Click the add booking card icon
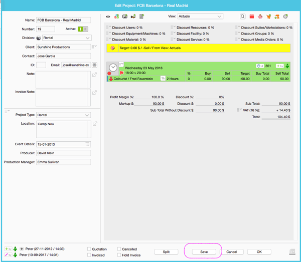The width and height of the screenshot is (301, 262). pos(125,17)
